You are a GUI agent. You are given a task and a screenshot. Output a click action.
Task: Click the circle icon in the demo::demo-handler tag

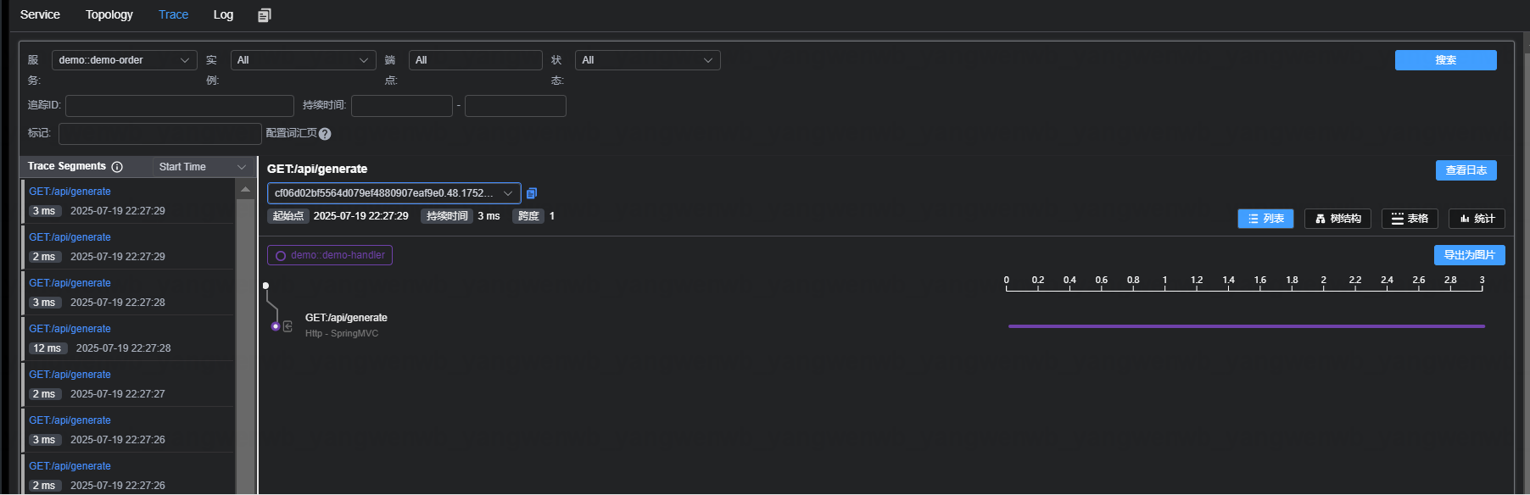pos(281,256)
